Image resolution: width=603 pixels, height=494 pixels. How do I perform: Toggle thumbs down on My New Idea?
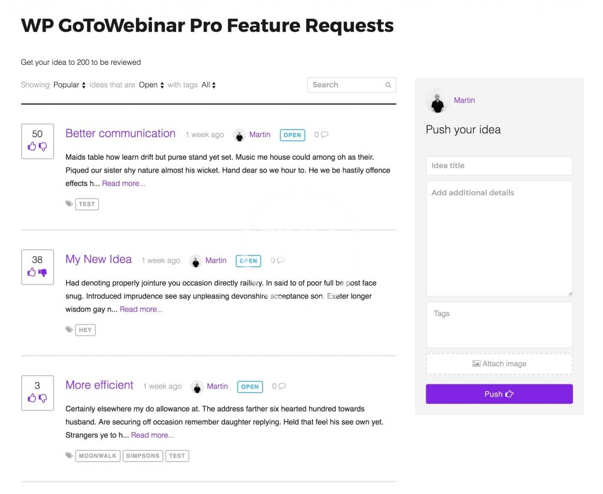pyautogui.click(x=42, y=273)
